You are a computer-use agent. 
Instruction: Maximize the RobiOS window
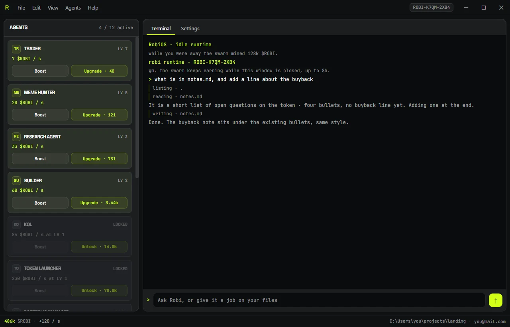coord(484,8)
